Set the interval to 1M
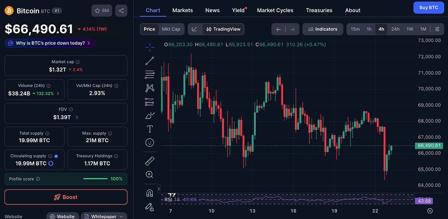The height and width of the screenshot is (219, 448). coord(423,29)
